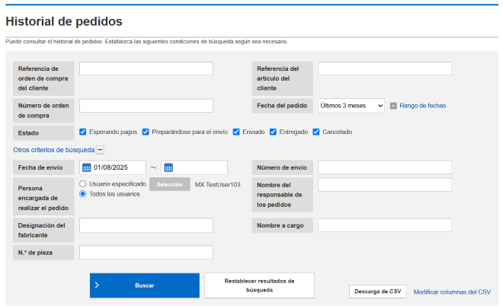503x306 pixels.
Task: Toggle Preparándose para el envío checkbox
Action: click(146, 132)
